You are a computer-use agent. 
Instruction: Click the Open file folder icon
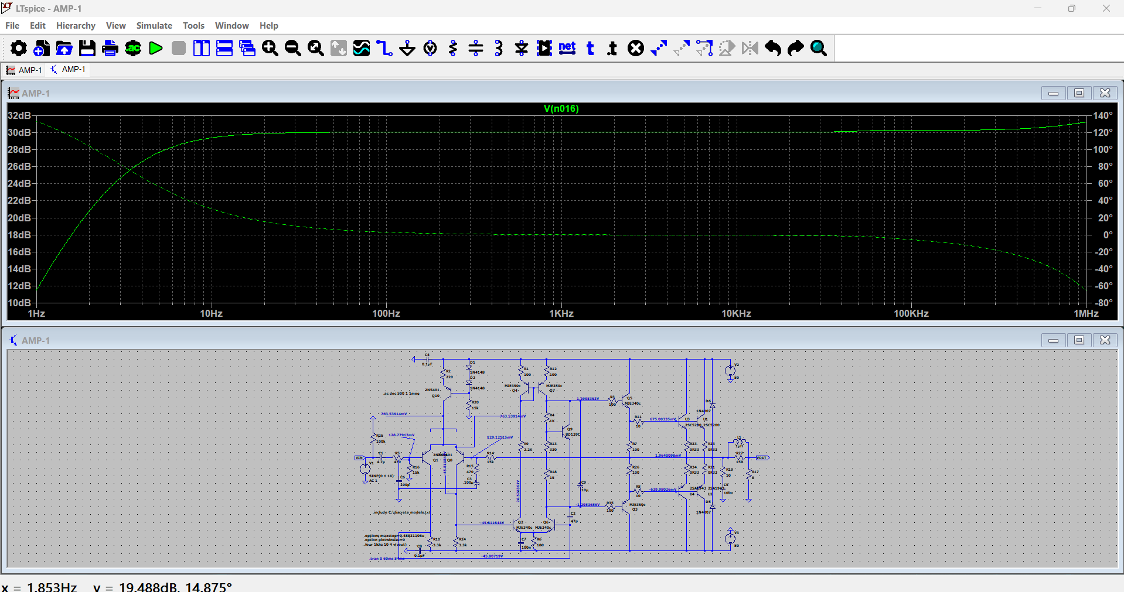click(64, 48)
